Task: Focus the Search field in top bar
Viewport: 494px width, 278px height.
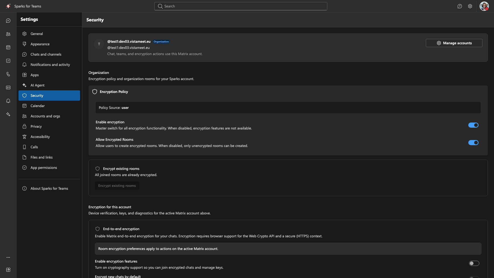Action: point(241,6)
